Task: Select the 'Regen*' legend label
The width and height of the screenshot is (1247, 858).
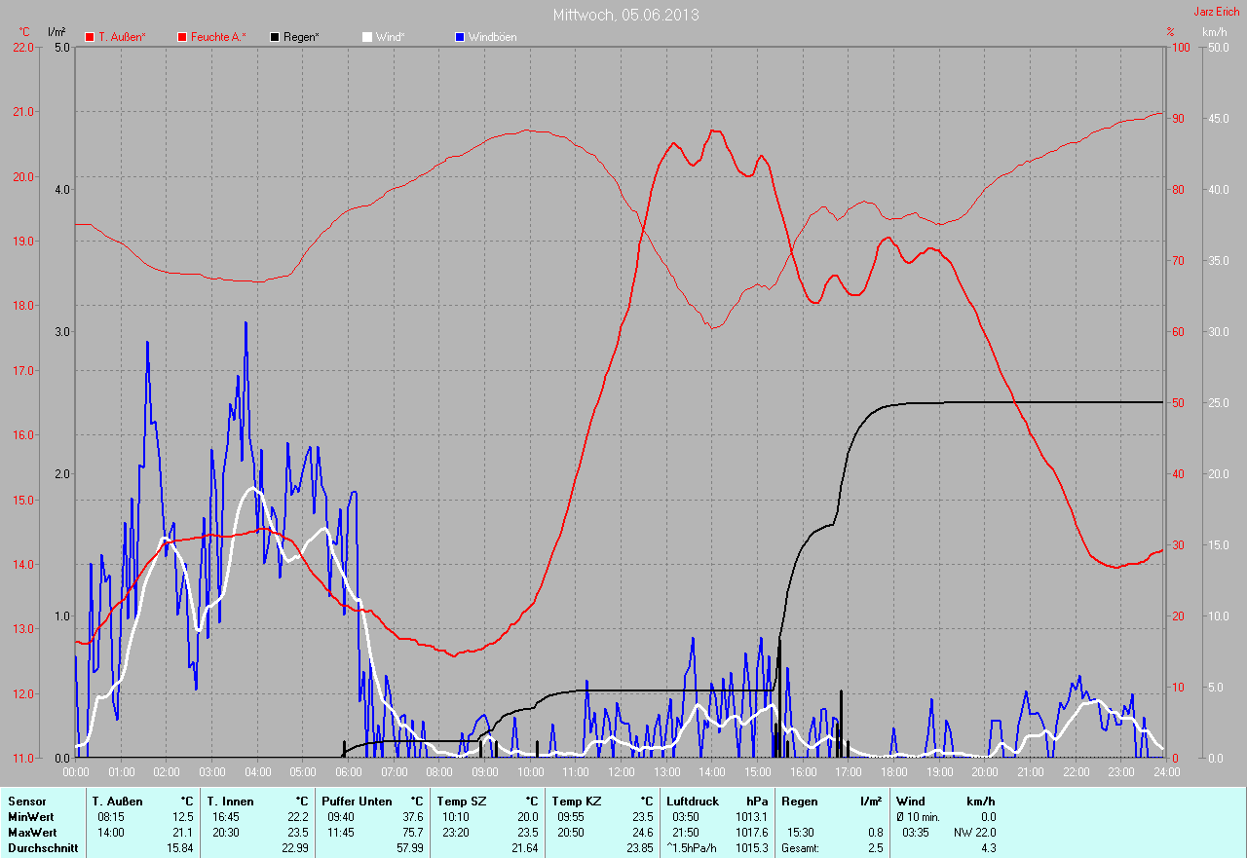Action: click(x=301, y=37)
